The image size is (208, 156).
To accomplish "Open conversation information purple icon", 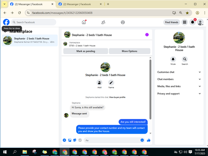I will 147,35.
